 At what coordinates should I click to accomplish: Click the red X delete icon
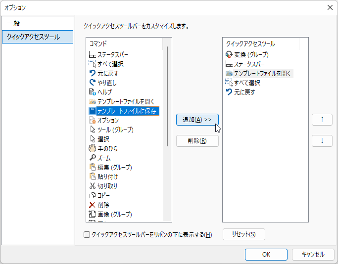click(x=92, y=205)
